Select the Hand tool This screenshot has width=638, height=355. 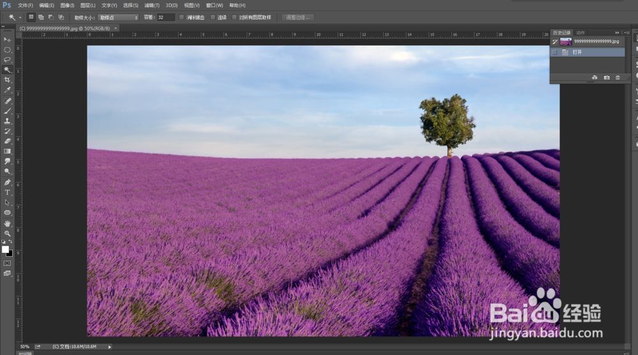point(7,223)
